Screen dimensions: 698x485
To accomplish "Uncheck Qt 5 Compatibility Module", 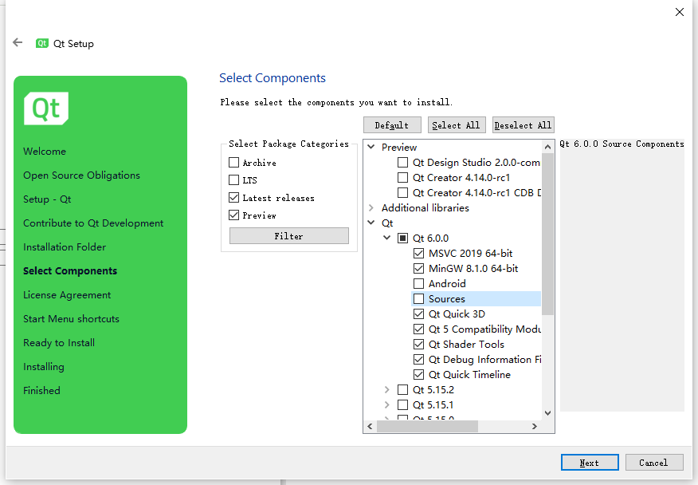I will (x=418, y=329).
